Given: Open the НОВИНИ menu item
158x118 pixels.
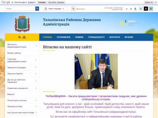Looking at the screenshot, I should click(79, 37).
